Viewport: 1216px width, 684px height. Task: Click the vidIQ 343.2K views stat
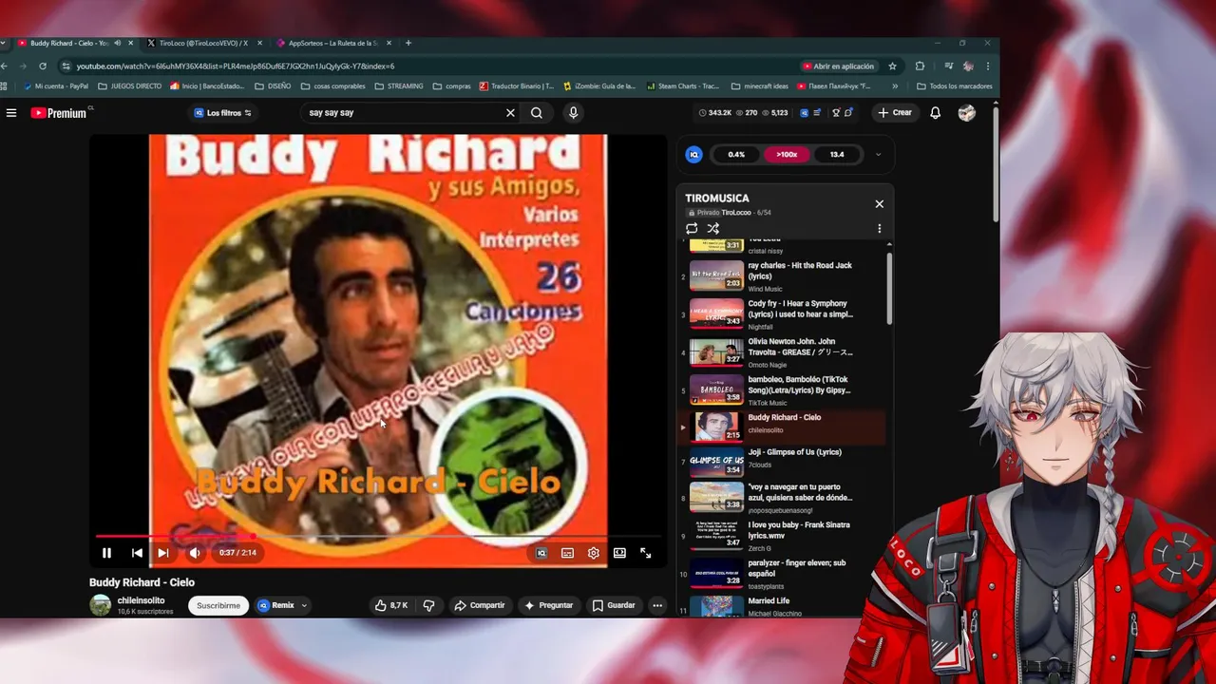(715, 113)
